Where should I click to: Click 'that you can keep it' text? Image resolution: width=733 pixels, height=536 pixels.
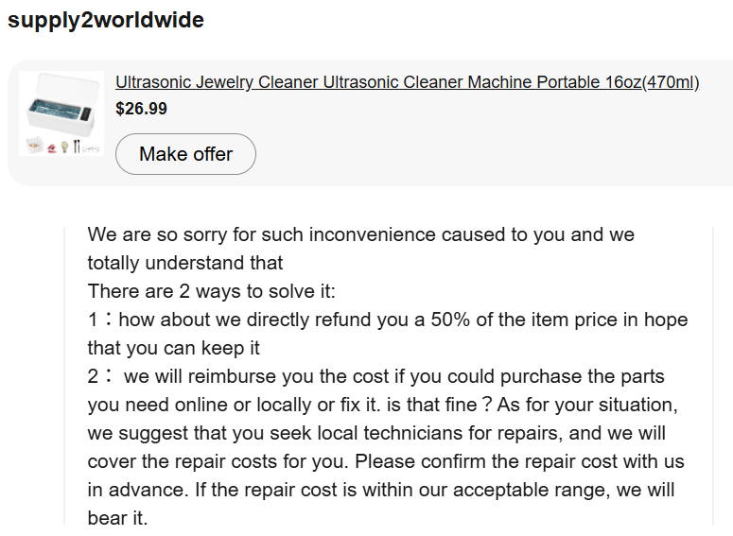coord(173,348)
